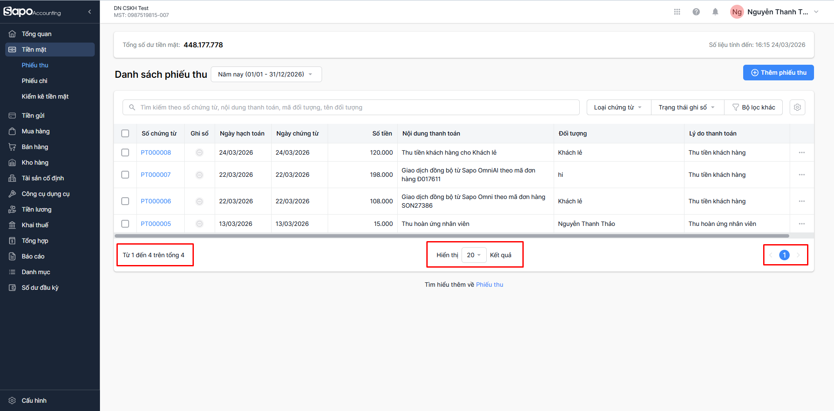Image resolution: width=834 pixels, height=411 pixels.
Task: Click the help question mark icon
Action: pos(696,12)
